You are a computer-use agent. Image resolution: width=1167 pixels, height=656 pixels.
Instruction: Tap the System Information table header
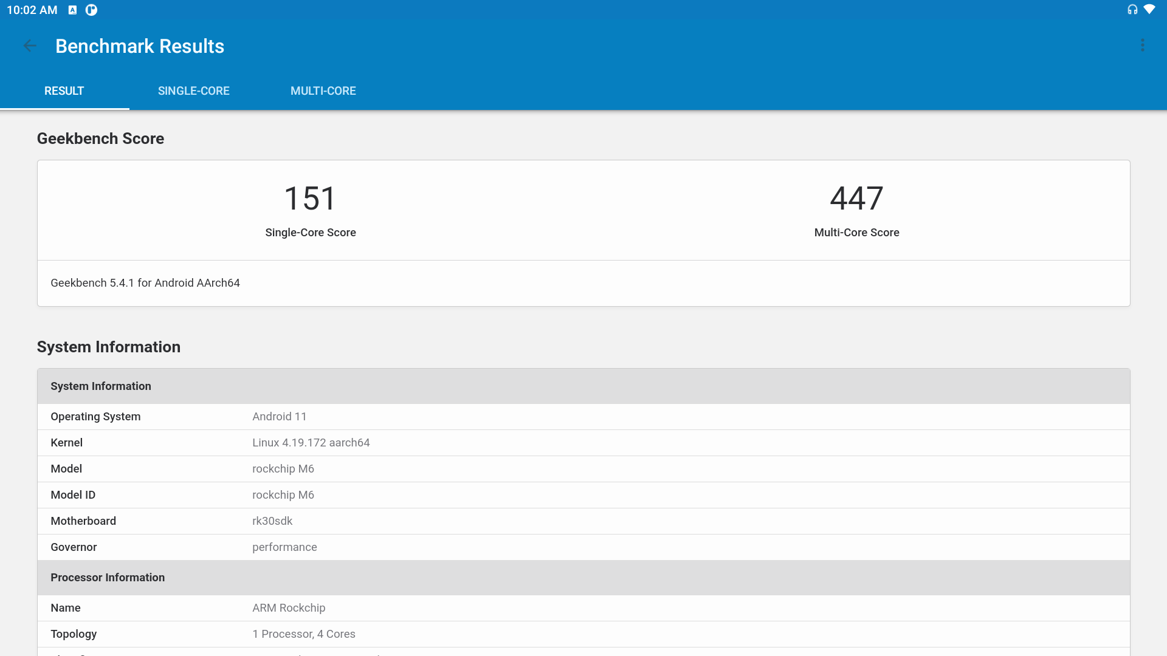(x=583, y=386)
